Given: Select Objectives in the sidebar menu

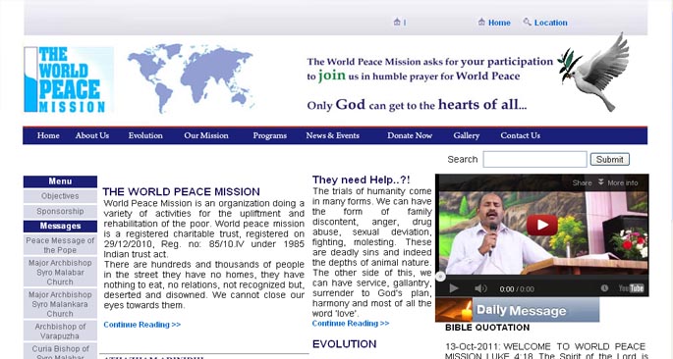Looking at the screenshot, I should [x=60, y=196].
